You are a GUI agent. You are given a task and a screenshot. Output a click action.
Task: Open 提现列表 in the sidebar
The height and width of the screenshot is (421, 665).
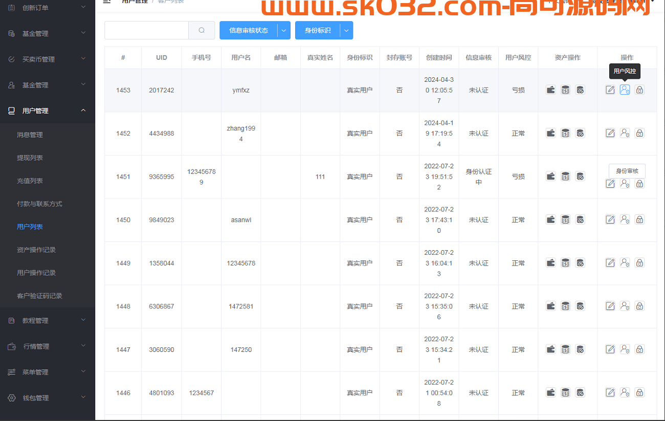tap(30, 158)
